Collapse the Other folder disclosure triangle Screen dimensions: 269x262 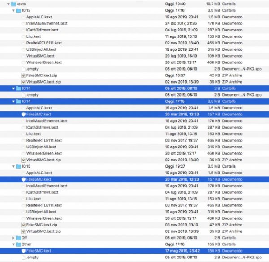13,244
